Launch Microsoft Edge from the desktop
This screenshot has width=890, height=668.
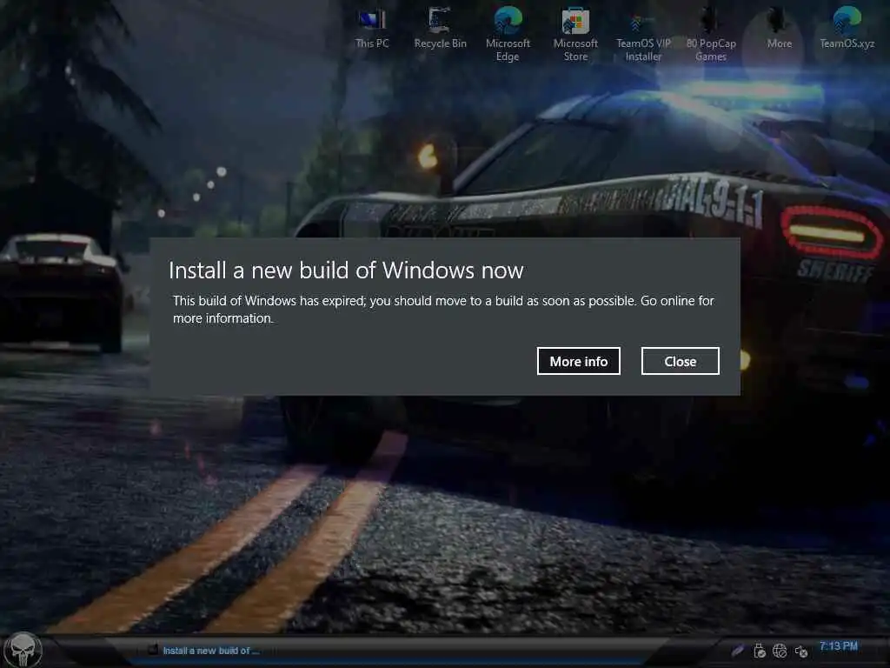click(508, 34)
